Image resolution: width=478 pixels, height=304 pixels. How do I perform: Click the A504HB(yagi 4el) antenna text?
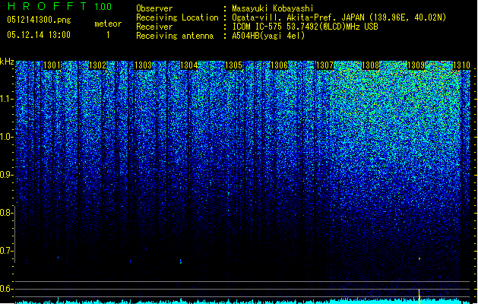click(268, 36)
